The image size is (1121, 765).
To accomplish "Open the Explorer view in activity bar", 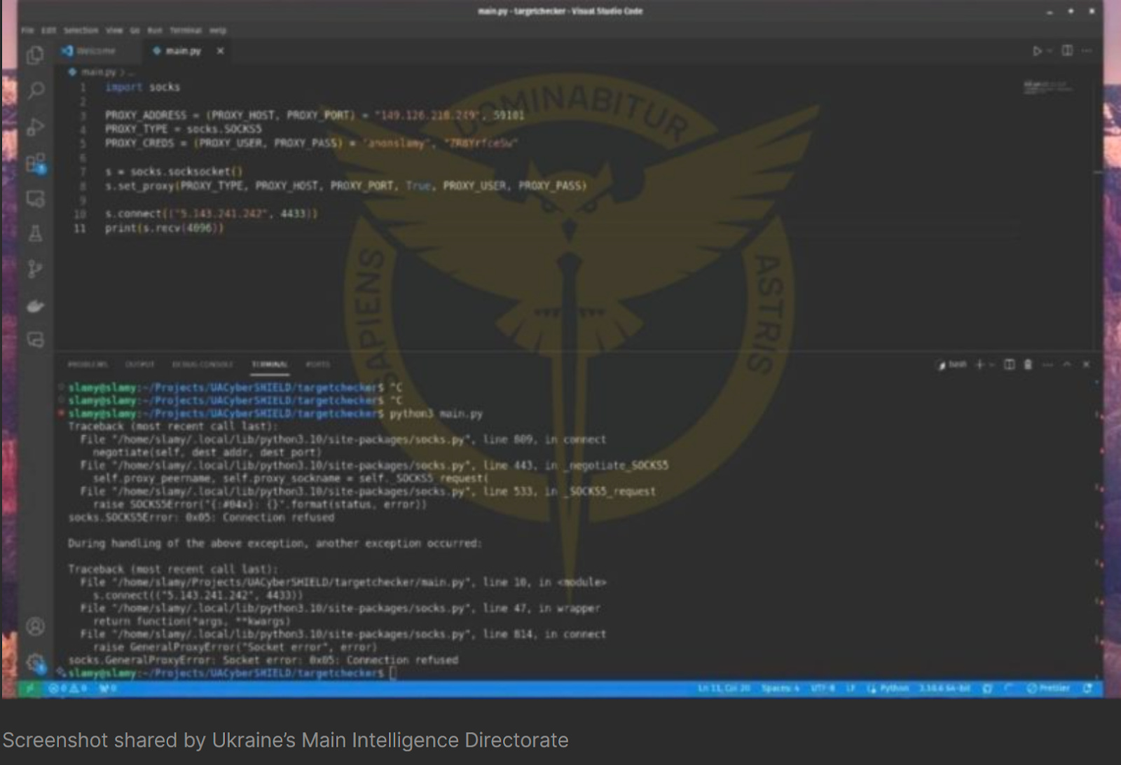I will 35,55.
